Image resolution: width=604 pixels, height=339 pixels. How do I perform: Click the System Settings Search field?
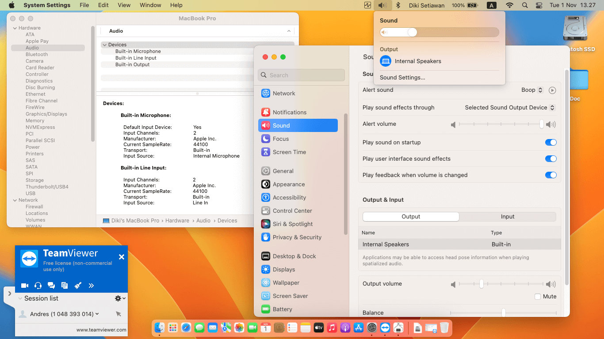click(301, 75)
